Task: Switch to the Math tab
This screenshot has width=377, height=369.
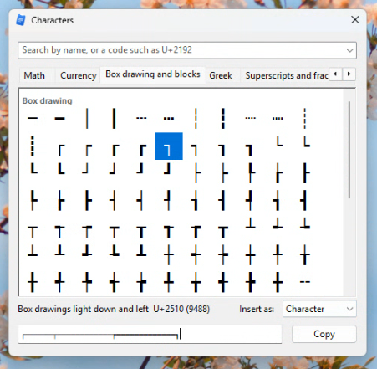Action: [34, 75]
